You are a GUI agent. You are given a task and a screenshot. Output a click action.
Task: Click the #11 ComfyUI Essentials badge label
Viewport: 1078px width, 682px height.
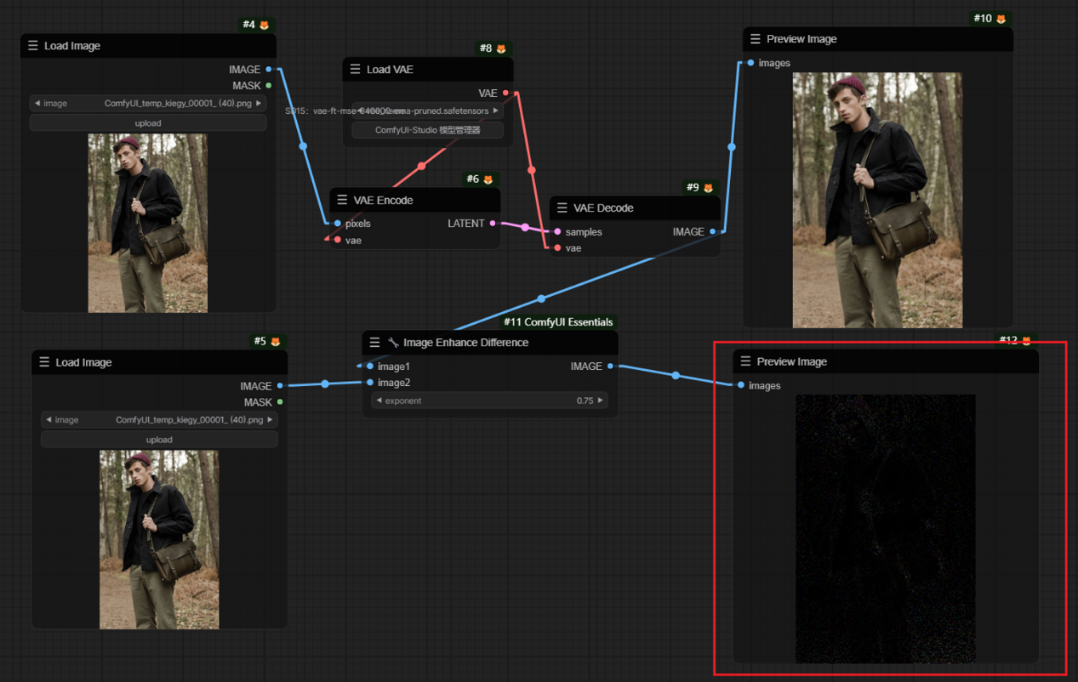point(557,322)
